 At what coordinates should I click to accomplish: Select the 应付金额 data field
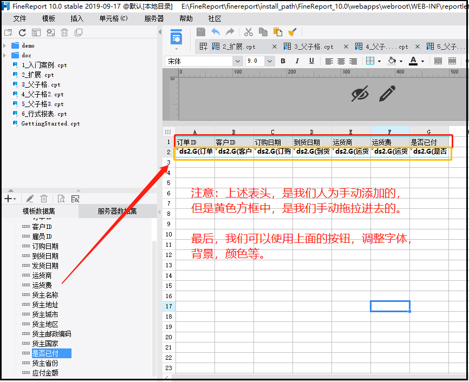tap(45, 373)
